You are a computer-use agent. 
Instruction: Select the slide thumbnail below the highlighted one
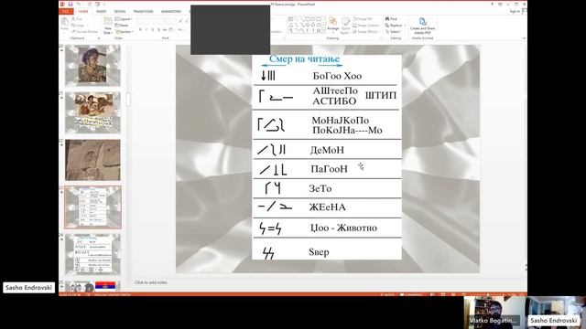pyautogui.click(x=92, y=255)
